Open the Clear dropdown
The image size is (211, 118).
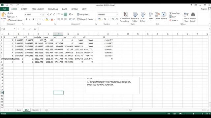coord(174,20)
